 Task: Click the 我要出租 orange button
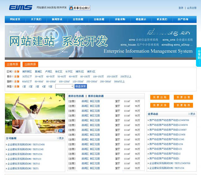click(160, 97)
